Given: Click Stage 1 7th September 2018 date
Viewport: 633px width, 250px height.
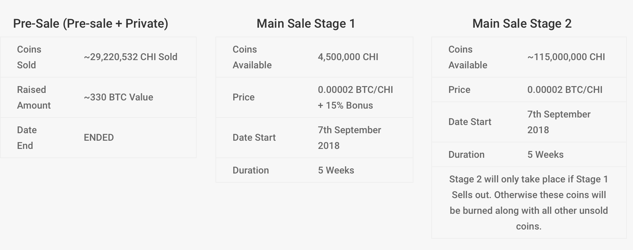Looking at the screenshot, I should click(349, 138).
